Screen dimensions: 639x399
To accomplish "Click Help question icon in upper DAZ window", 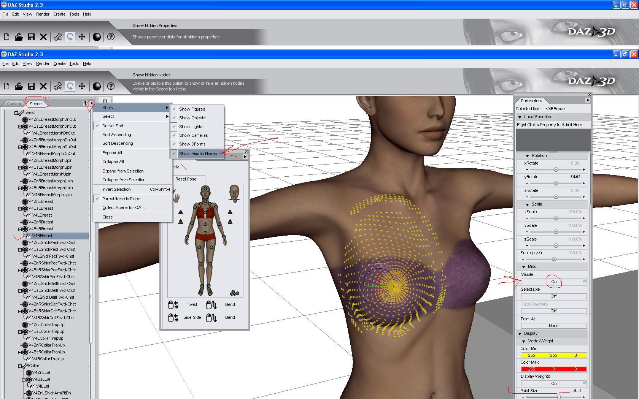I will [111, 37].
